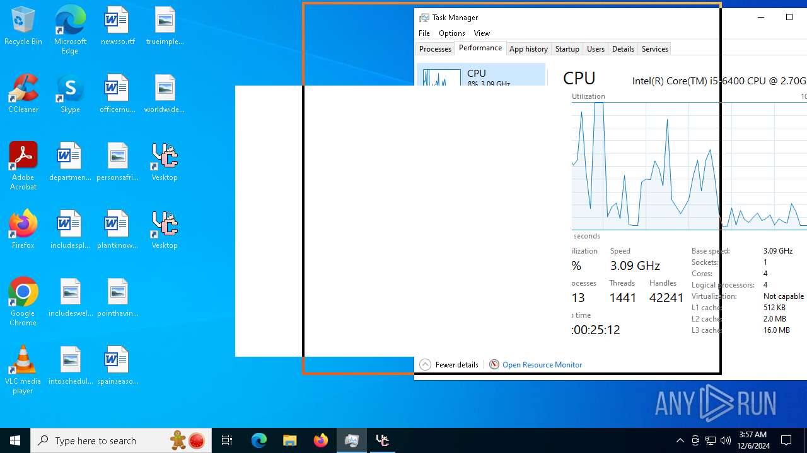Image resolution: width=807 pixels, height=453 pixels.
Task: Show hidden system tray icons
Action: pyautogui.click(x=680, y=440)
